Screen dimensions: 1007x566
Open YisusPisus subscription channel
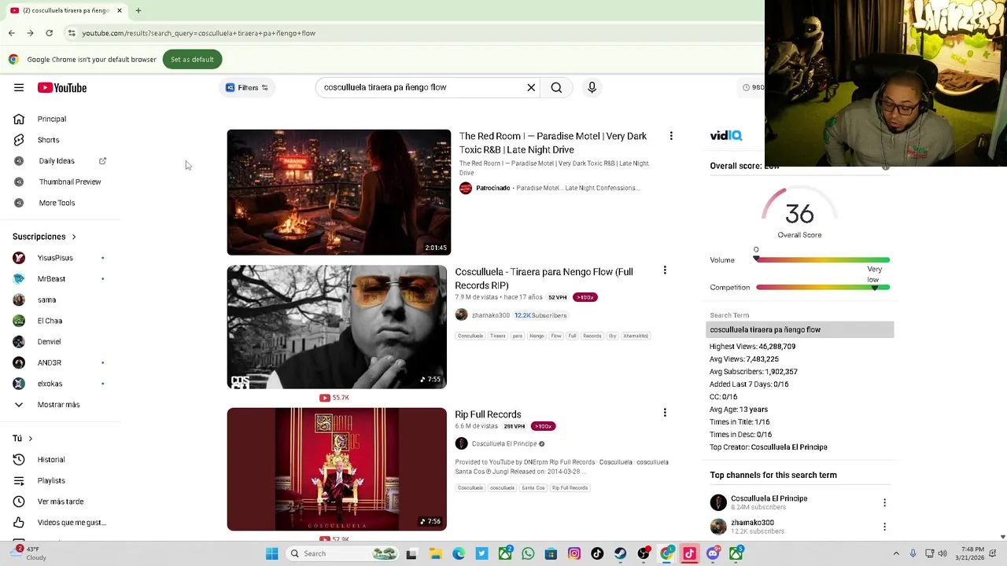tap(55, 258)
